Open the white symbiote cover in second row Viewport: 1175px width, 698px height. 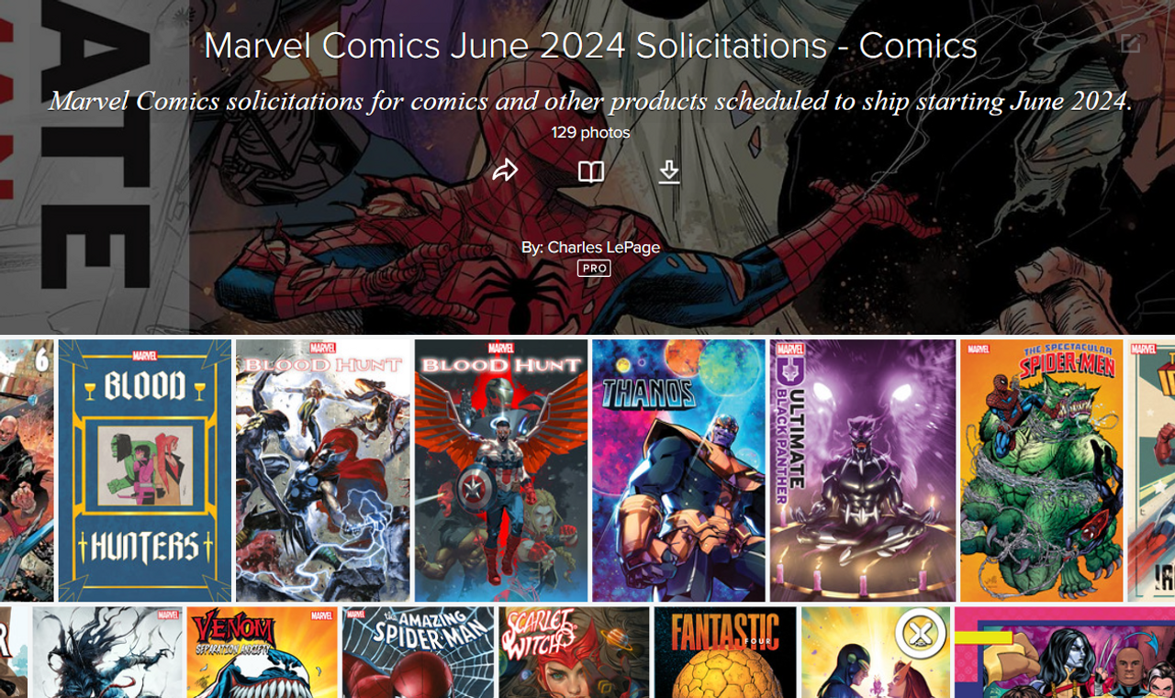107,652
